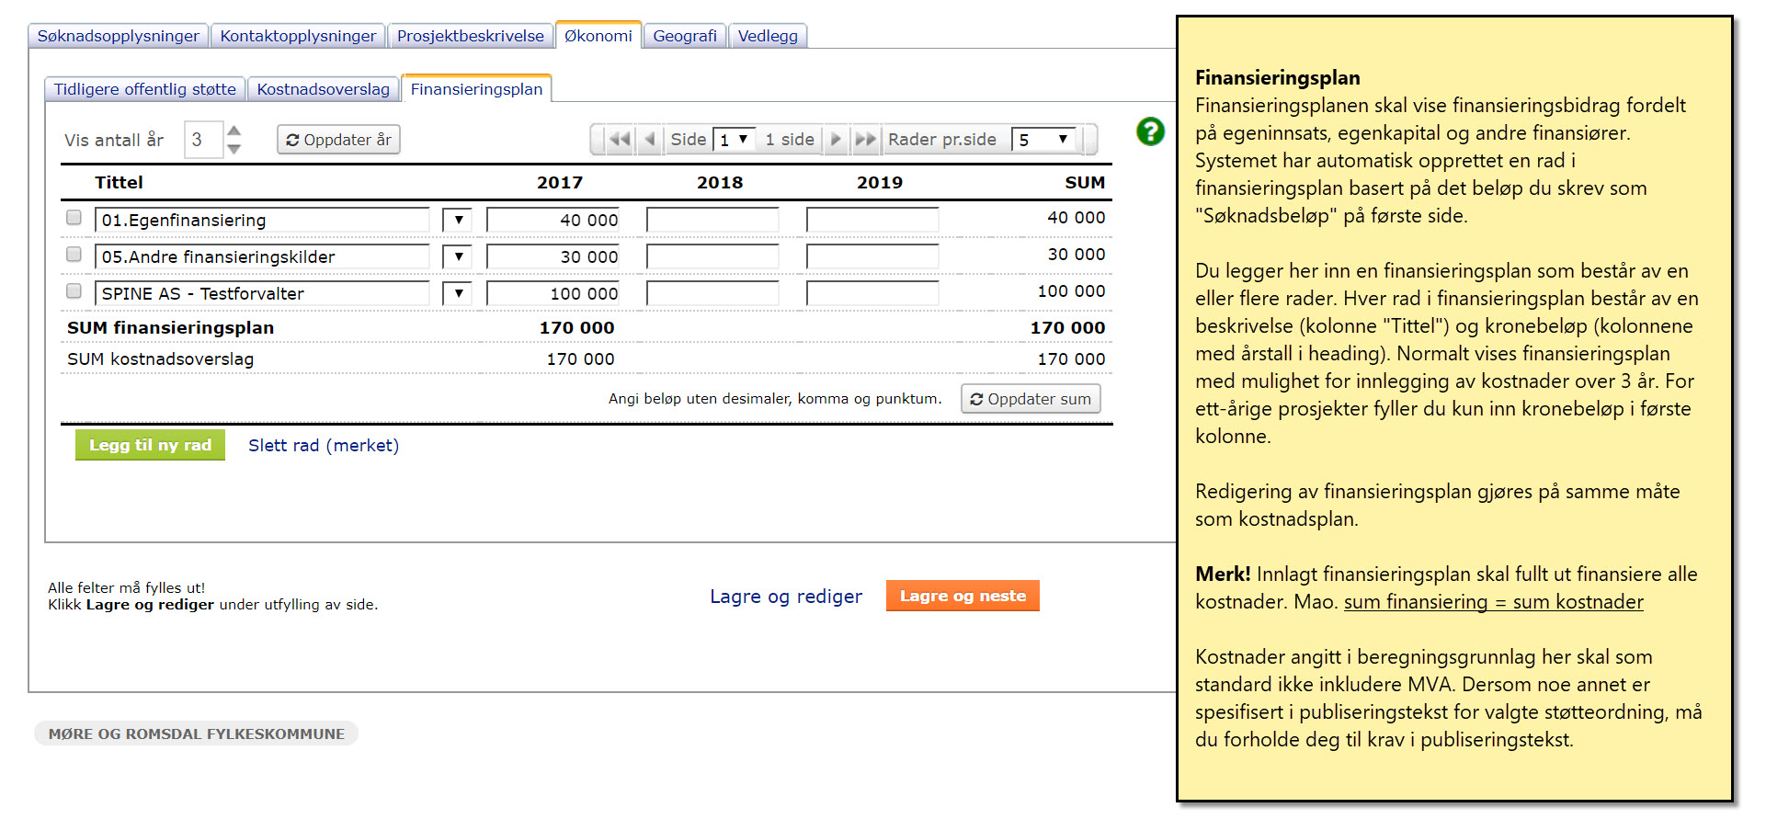This screenshot has width=1766, height=819.
Task: Click Slett rad (merket) link
Action: 324,446
